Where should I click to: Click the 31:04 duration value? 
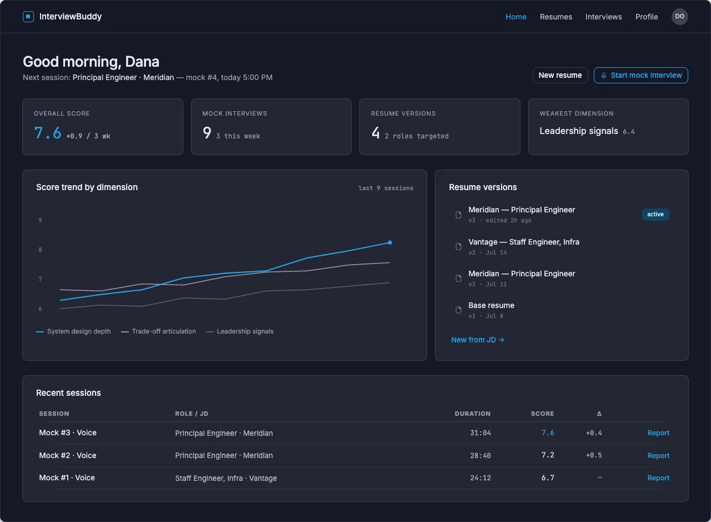[480, 433]
